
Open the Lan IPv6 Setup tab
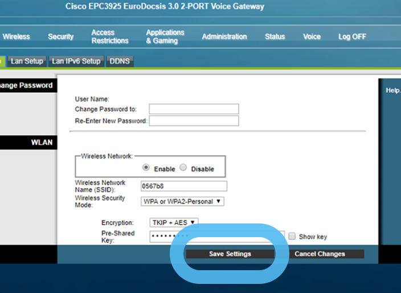[x=76, y=61]
